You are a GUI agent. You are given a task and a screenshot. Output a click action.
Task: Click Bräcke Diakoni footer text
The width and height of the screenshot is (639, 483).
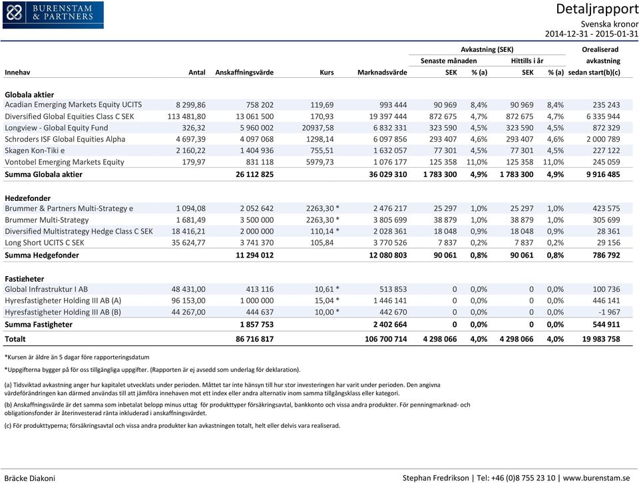pyautogui.click(x=30, y=478)
